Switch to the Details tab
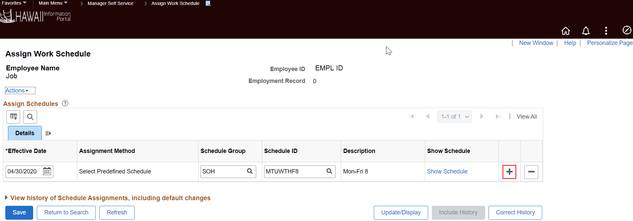 (25, 133)
